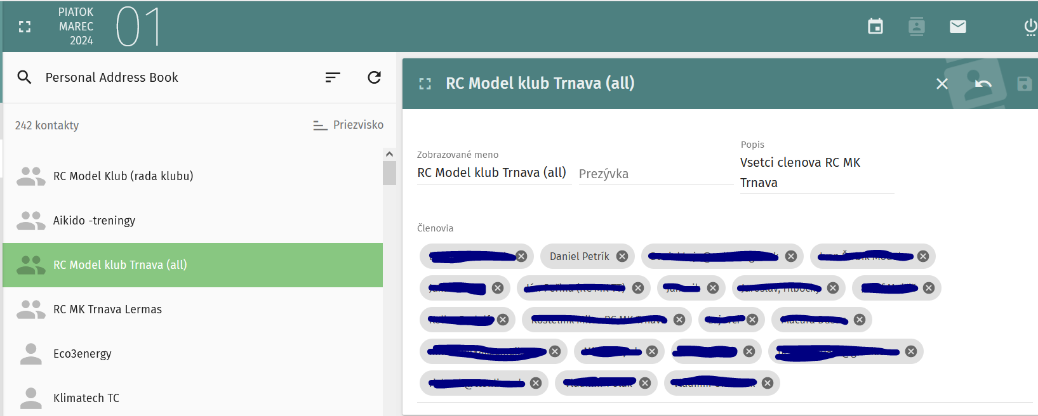
Task: Select Aikido -treningy group
Action: [x=94, y=221]
